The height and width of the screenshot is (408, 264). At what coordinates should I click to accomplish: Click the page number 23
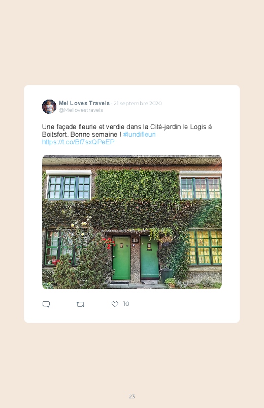point(132,396)
